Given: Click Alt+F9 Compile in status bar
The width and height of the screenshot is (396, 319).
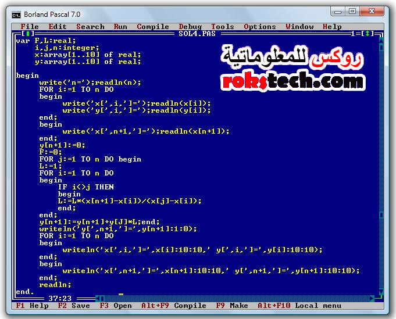Looking at the screenshot, I should pos(174,306).
